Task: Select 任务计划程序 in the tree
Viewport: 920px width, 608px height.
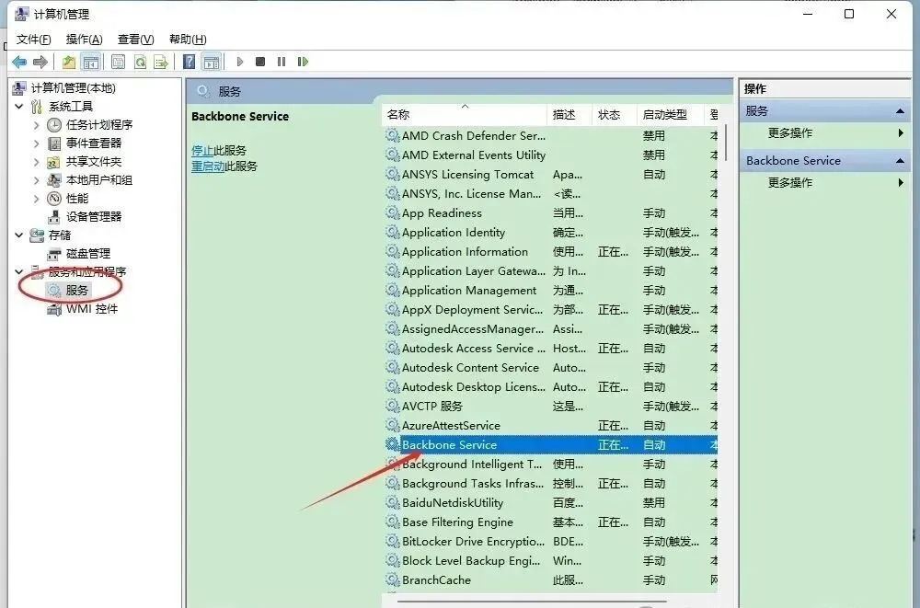Action: tap(99, 125)
